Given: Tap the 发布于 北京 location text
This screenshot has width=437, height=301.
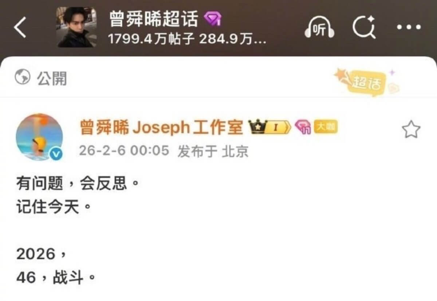Looking at the screenshot, I should (213, 151).
